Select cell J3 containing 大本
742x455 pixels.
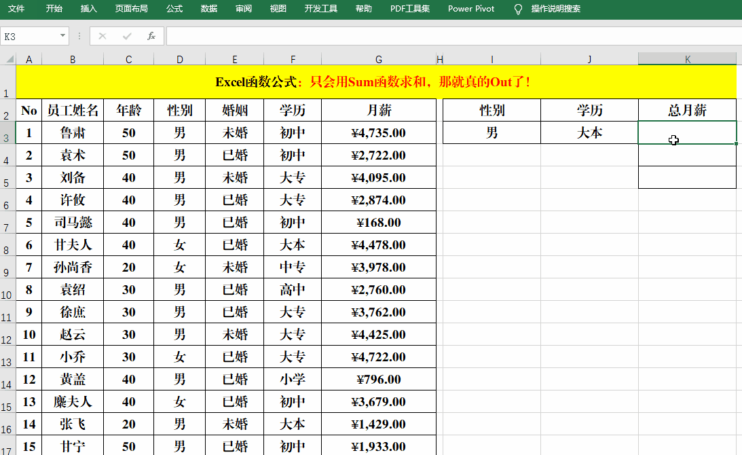coord(589,132)
